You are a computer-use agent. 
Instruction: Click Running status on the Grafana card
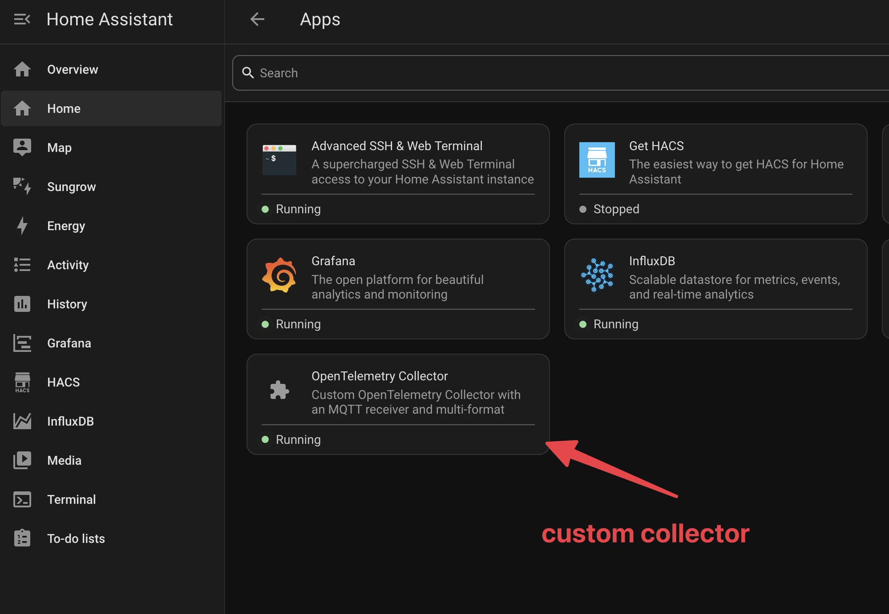[x=298, y=324]
